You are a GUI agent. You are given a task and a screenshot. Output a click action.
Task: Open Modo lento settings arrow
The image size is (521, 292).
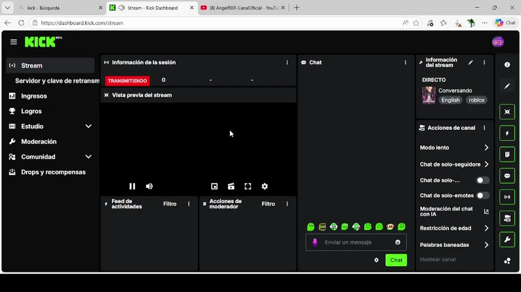click(486, 148)
